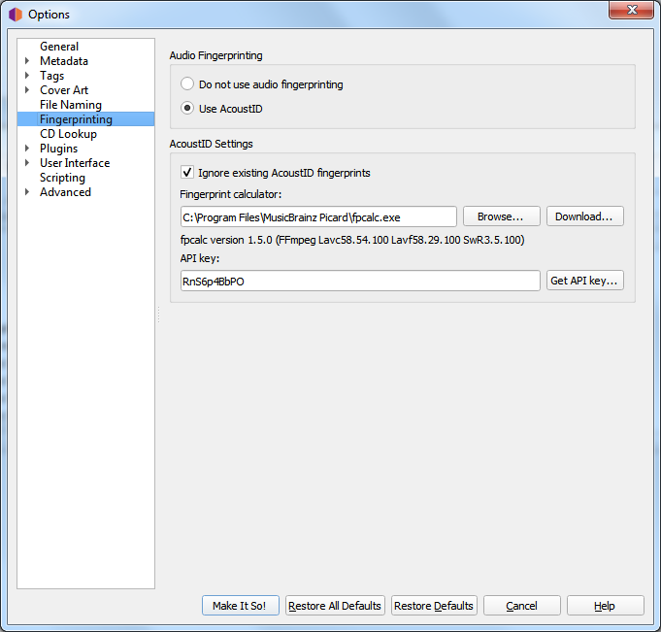Expand the Advanced tree section
The image size is (661, 632).
pyautogui.click(x=27, y=192)
